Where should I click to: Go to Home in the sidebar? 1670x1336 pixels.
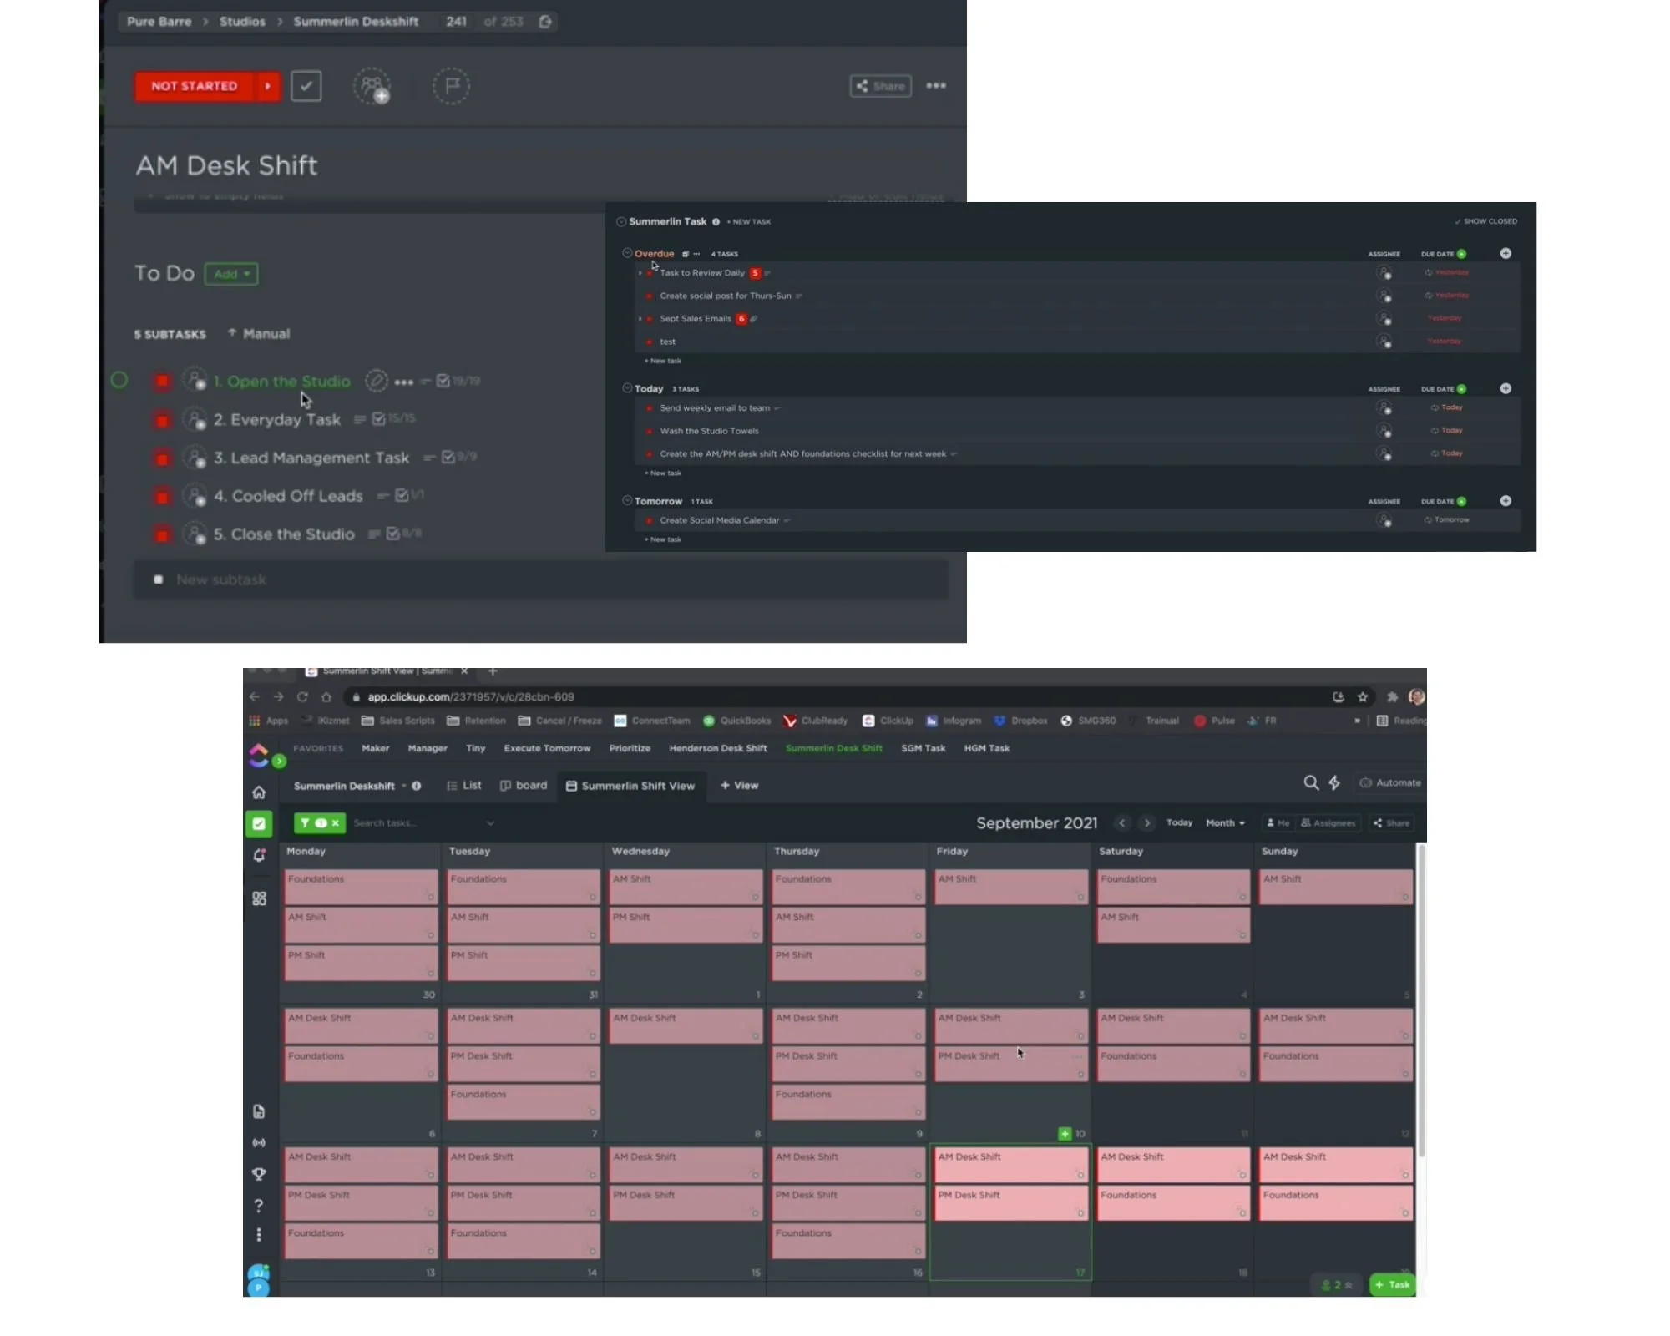[259, 792]
